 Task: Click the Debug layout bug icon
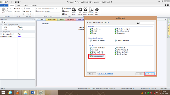tap(85, 10)
